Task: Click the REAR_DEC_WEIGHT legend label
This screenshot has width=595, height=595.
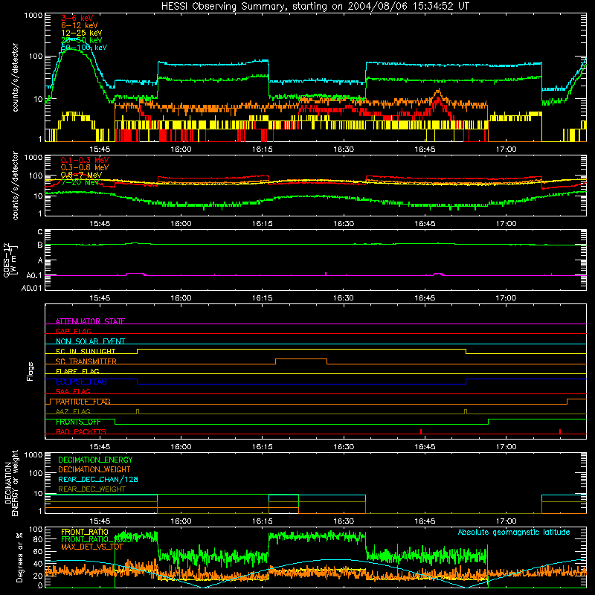Action: click(91, 489)
